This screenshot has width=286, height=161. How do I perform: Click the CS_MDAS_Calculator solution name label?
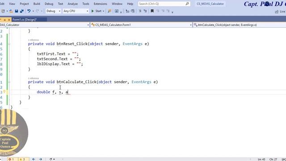(210, 4)
